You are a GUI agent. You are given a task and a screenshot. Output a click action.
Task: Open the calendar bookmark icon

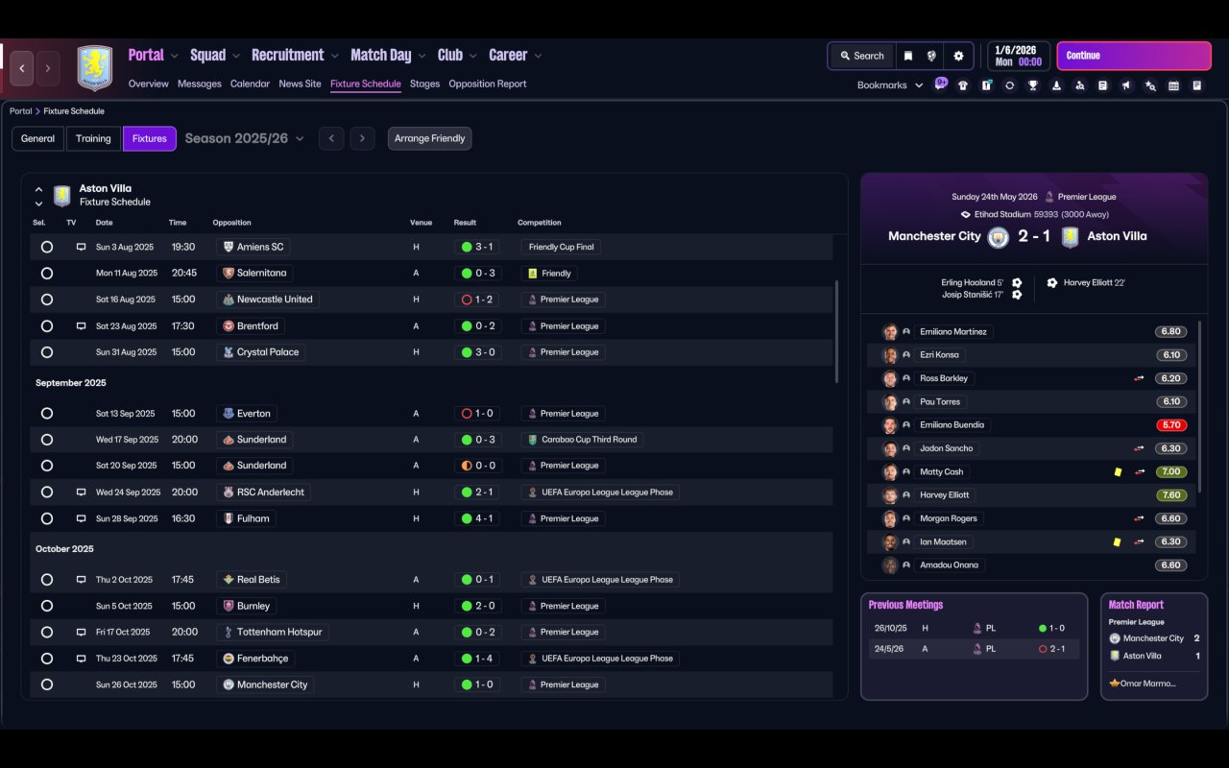coord(1173,85)
